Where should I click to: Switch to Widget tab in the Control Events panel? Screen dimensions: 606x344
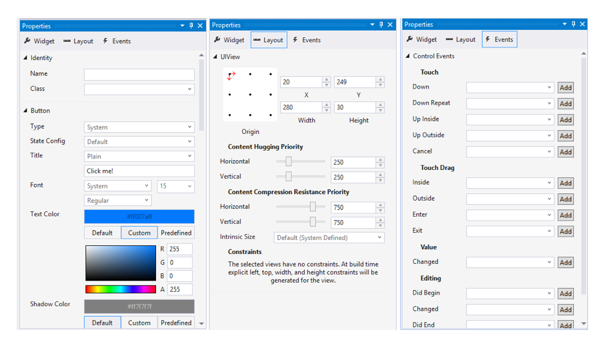click(421, 39)
